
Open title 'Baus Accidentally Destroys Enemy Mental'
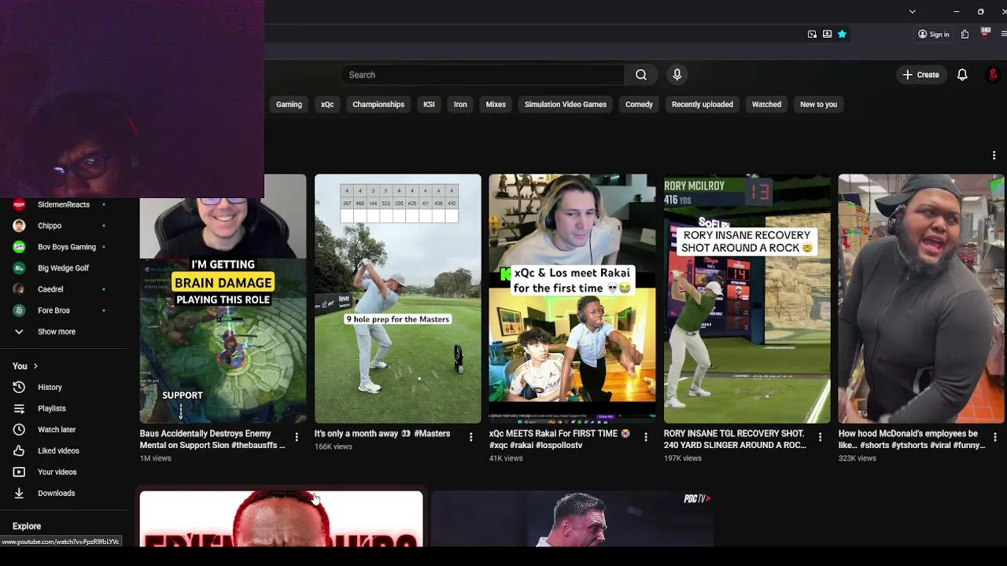212,439
